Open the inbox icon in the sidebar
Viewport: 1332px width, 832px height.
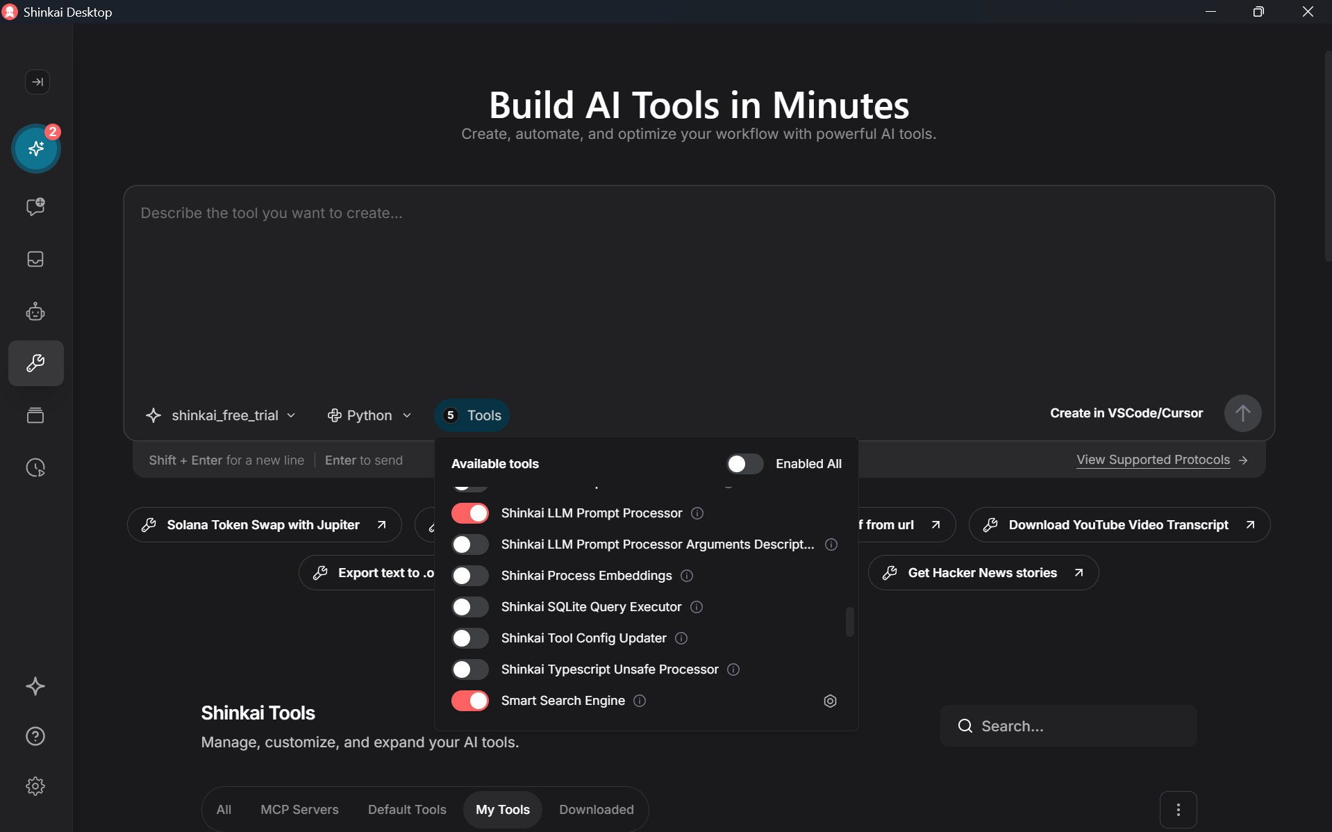pyautogui.click(x=35, y=259)
